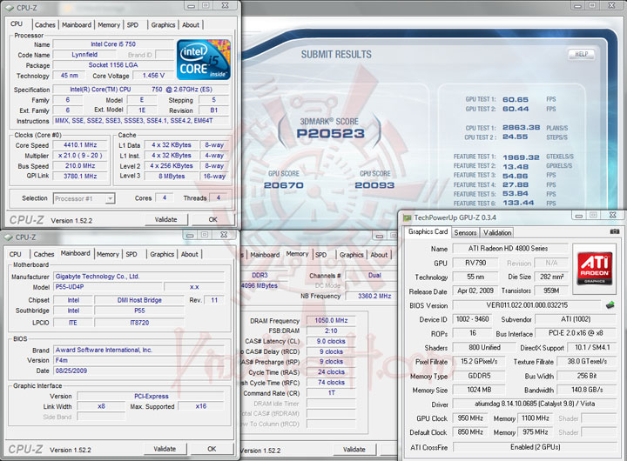Open Graphics tab in Memory CPU-Z window

point(352,255)
